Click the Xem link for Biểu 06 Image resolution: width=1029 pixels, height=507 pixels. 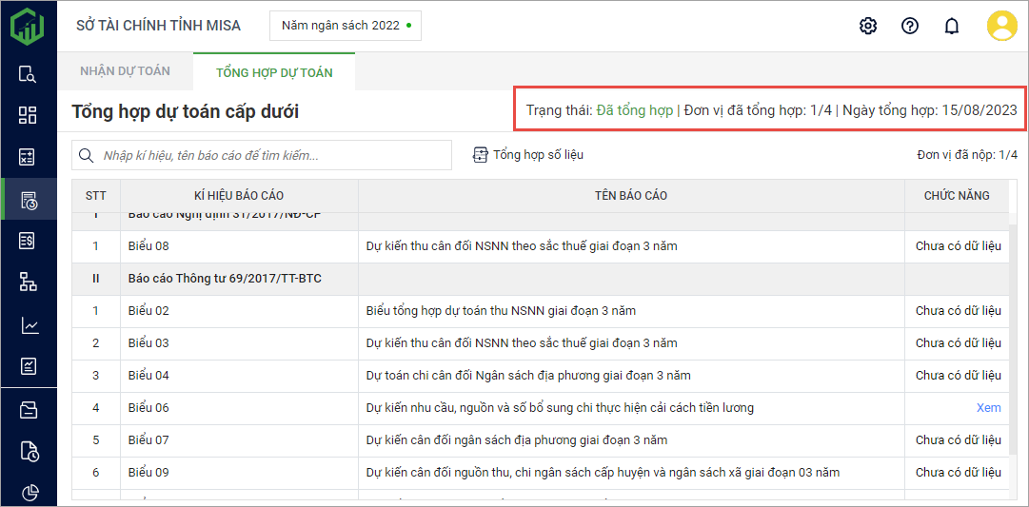tap(988, 408)
